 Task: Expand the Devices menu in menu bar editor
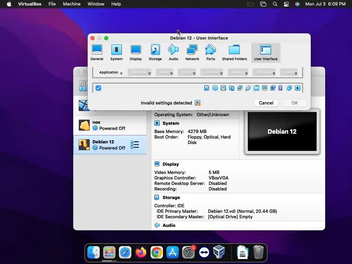point(212,72)
